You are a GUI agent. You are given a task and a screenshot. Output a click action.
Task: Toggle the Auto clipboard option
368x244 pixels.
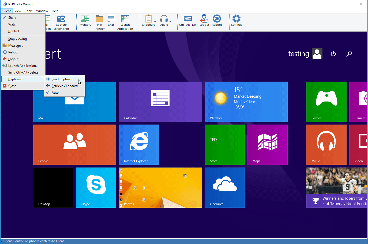(55, 93)
